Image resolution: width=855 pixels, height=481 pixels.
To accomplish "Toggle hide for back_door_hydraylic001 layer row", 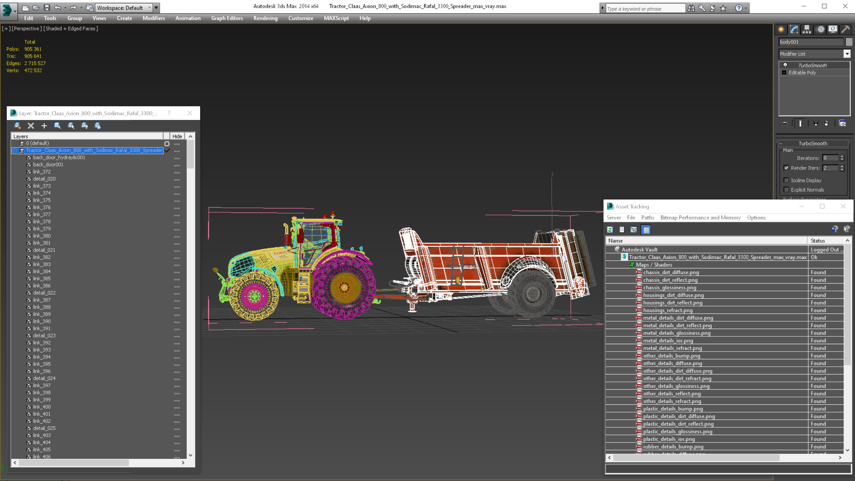I will [177, 158].
